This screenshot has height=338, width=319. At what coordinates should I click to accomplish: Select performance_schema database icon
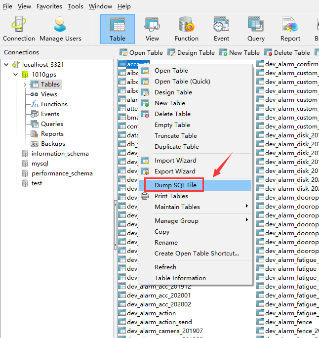coord(25,173)
